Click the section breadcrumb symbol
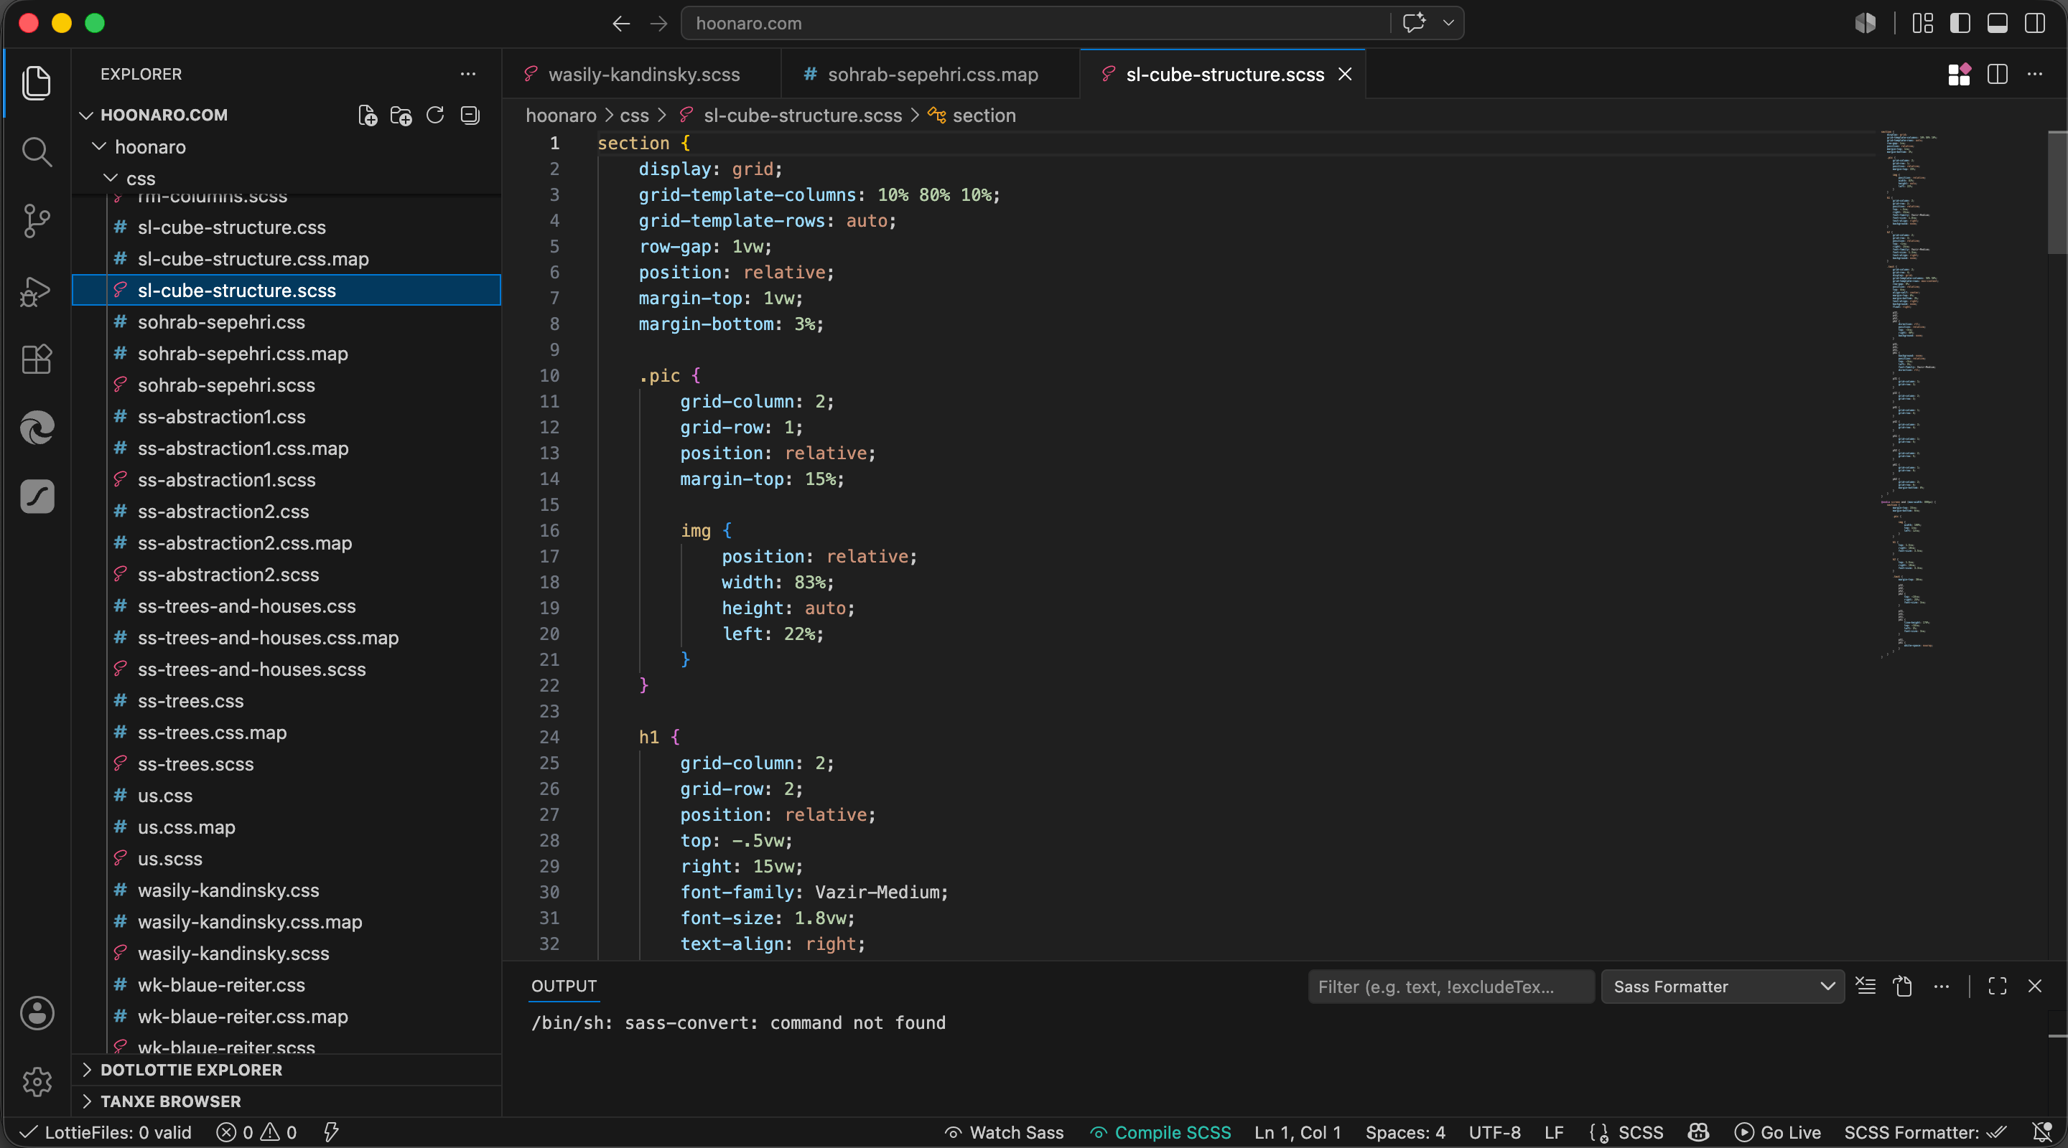Viewport: 2068px width, 1148px height. coord(984,116)
